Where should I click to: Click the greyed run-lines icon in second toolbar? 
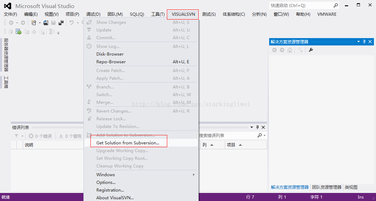coord(34,31)
